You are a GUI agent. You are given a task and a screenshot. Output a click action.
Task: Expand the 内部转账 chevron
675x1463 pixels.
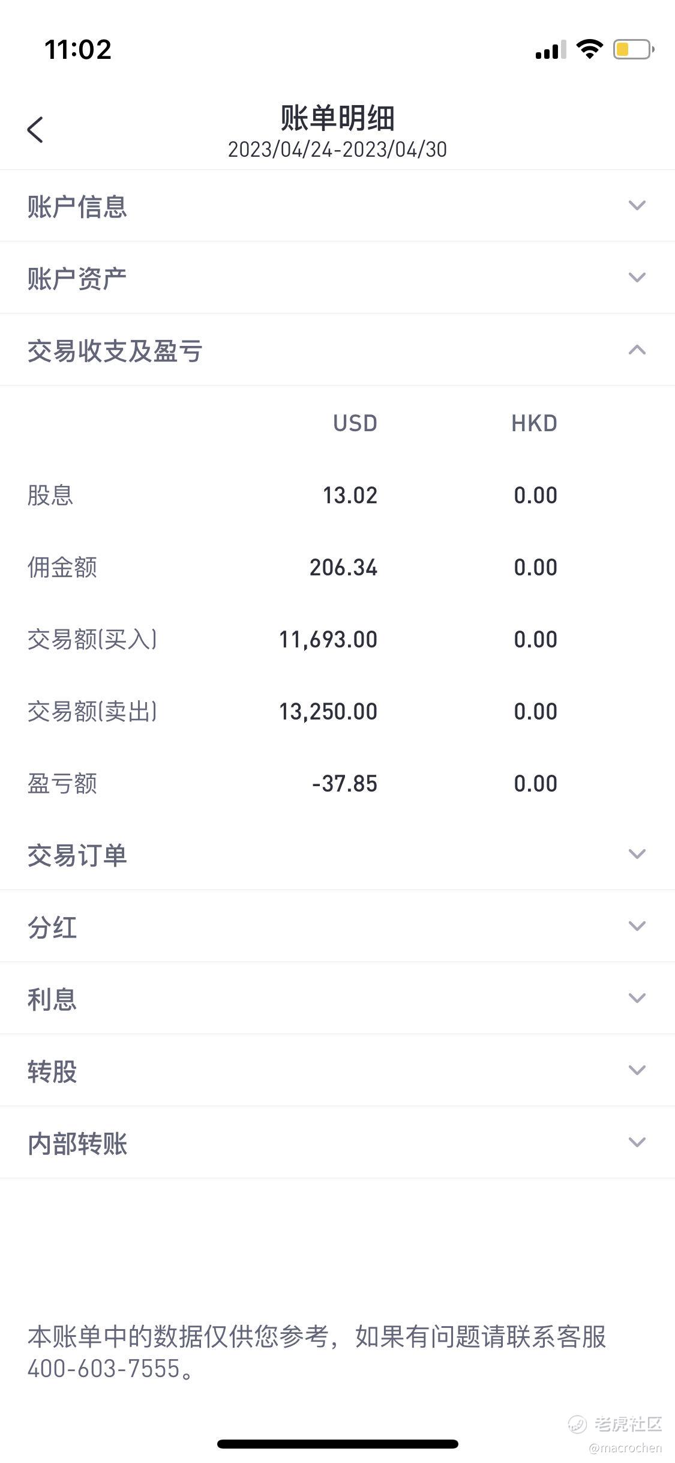637,1142
